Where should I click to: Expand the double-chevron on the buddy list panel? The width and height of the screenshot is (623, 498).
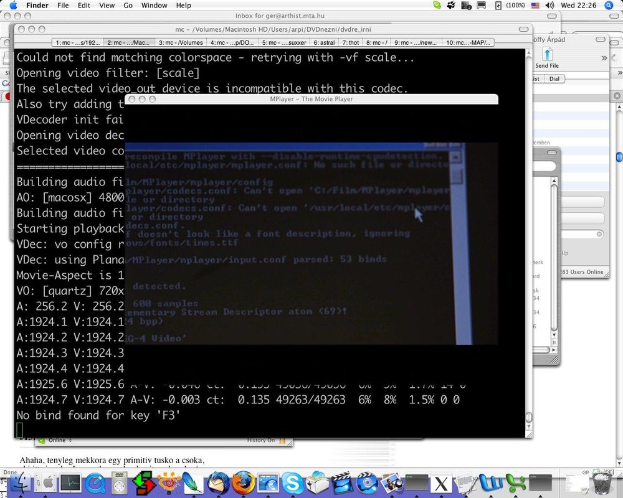[x=619, y=72]
